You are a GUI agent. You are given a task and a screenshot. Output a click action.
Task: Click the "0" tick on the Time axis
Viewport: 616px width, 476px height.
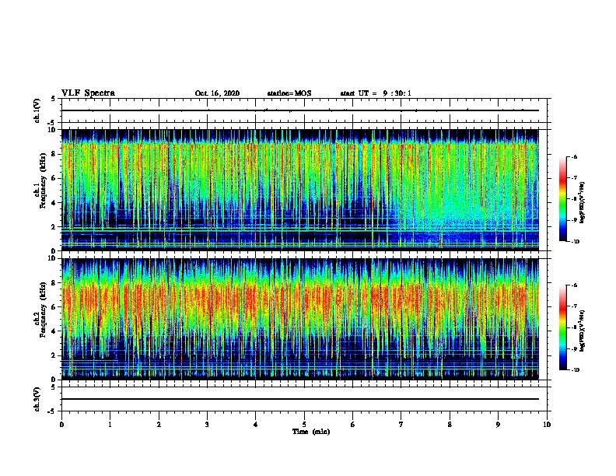tap(61, 425)
